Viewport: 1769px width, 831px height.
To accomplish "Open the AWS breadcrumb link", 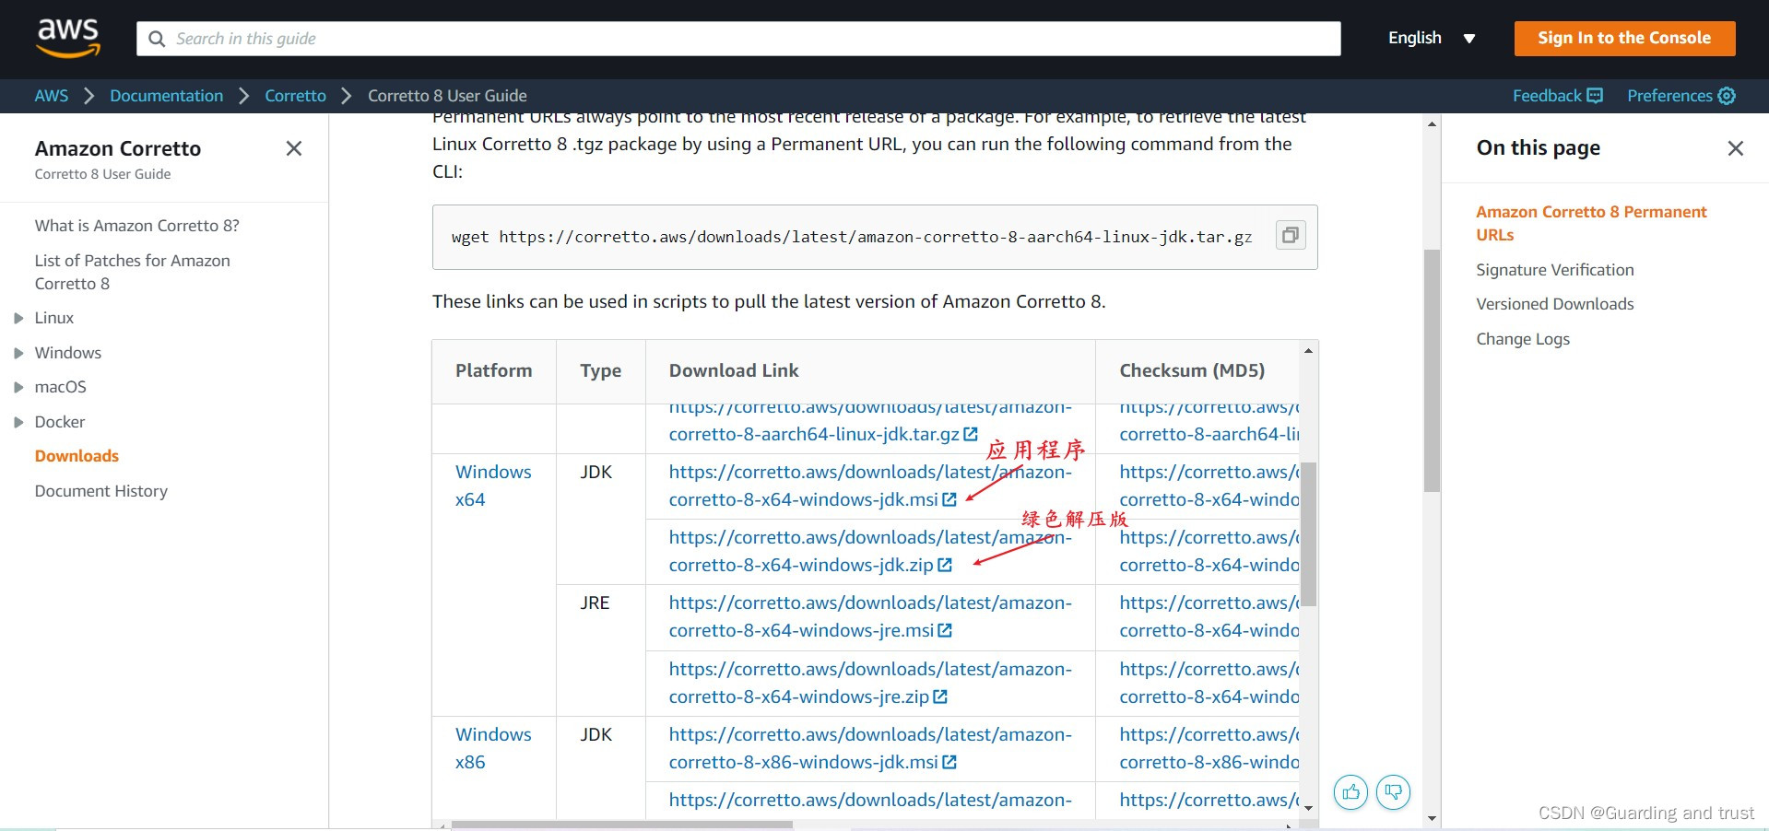I will (x=52, y=96).
